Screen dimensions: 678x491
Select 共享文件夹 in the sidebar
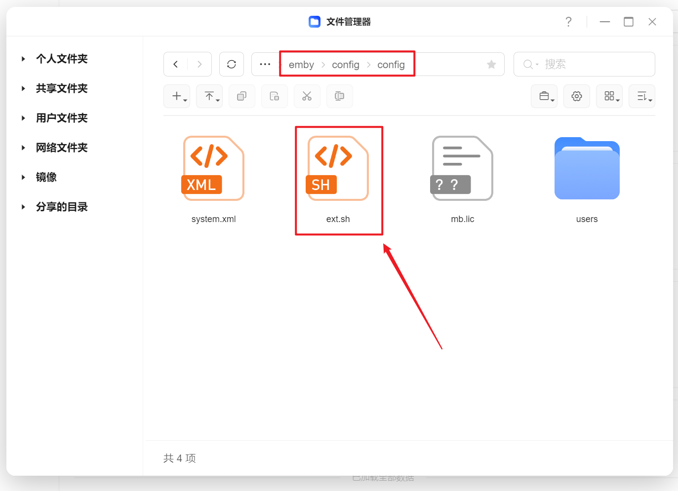point(62,88)
